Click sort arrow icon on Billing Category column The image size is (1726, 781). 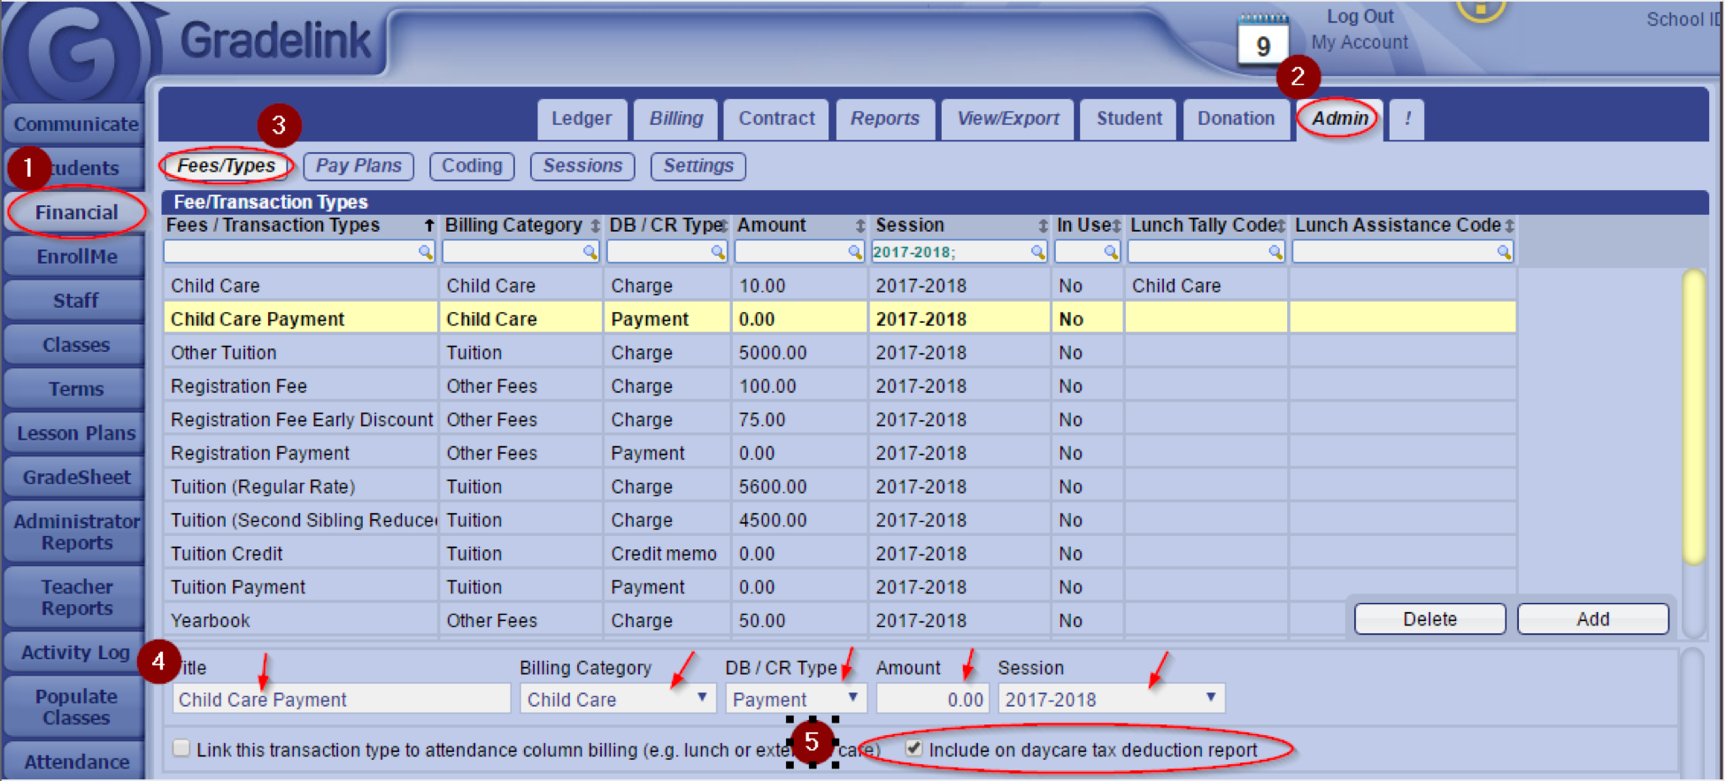595,226
